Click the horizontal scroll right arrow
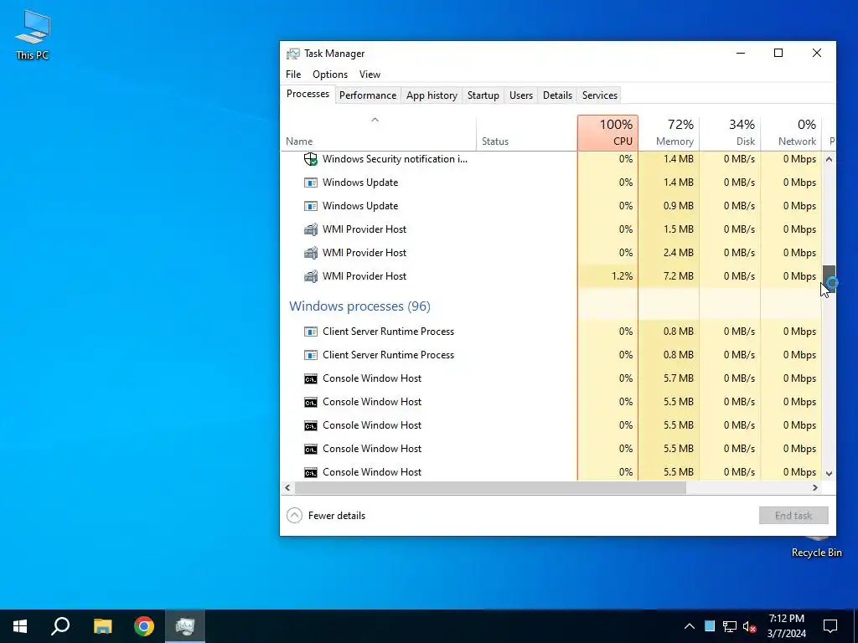This screenshot has height=643, width=858. pos(814,488)
